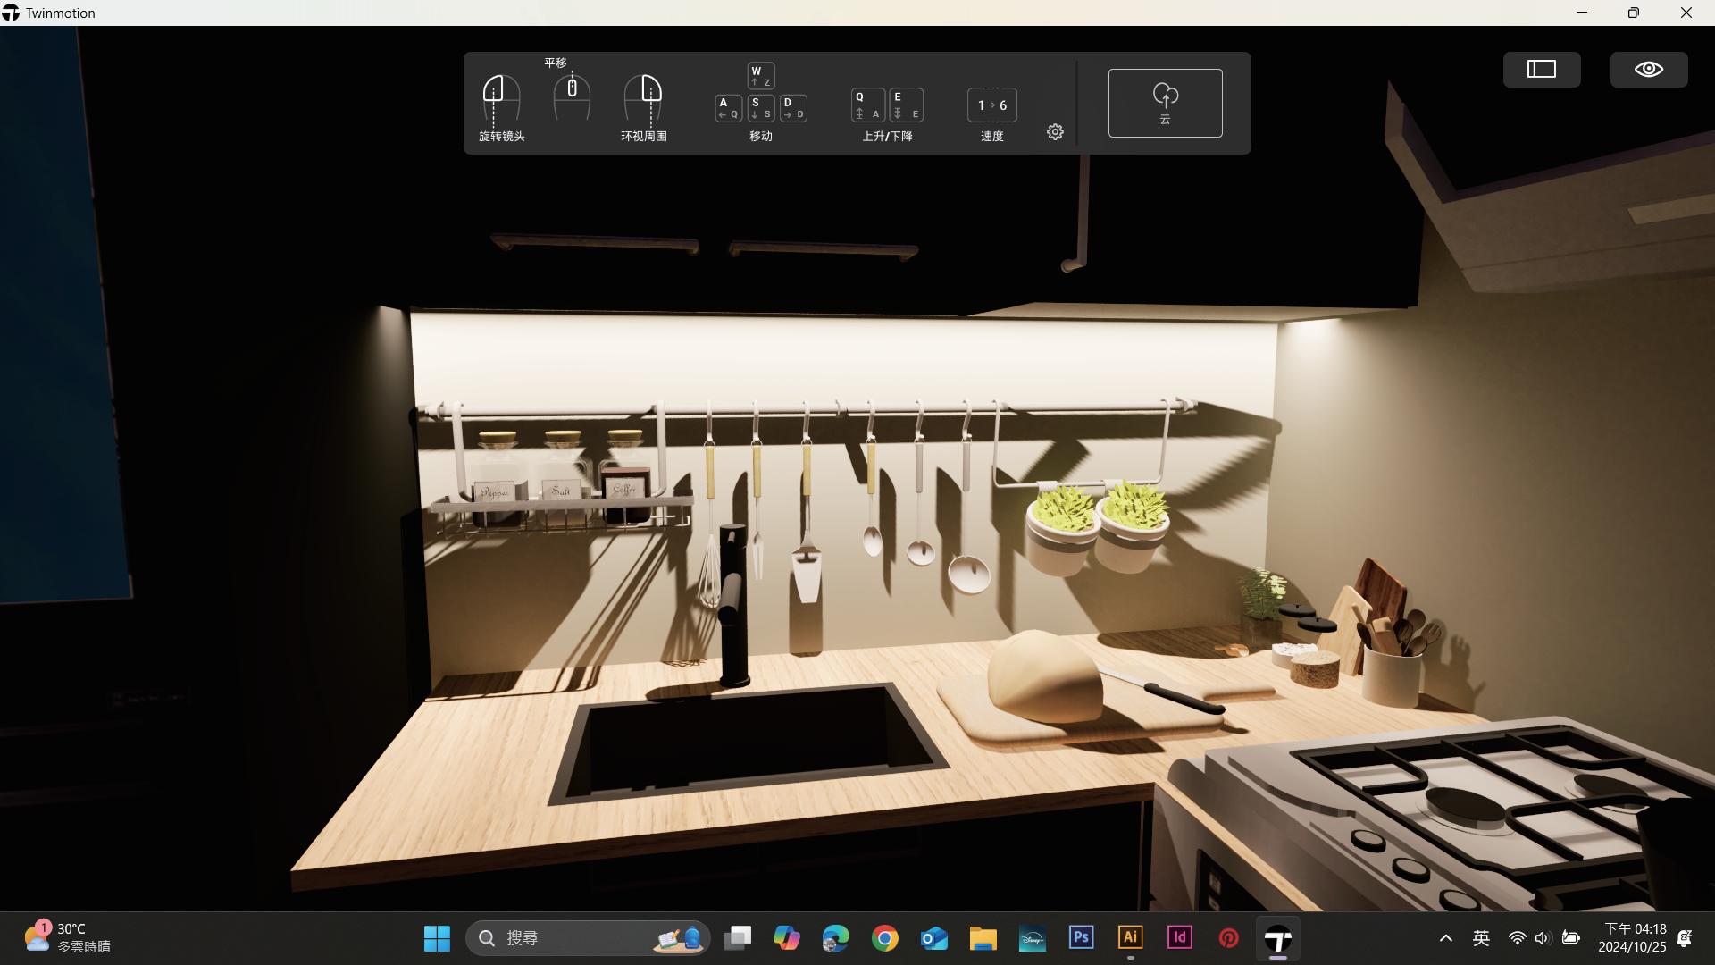Click the E descend key icon
The width and height of the screenshot is (1715, 965).
pos(906,105)
